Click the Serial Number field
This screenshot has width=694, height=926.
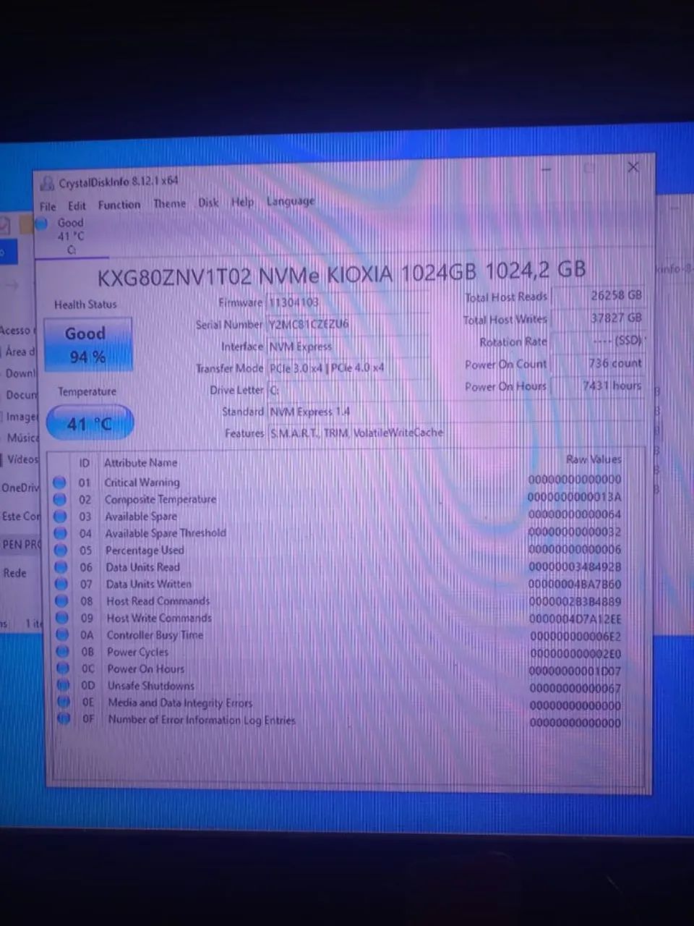coord(348,324)
